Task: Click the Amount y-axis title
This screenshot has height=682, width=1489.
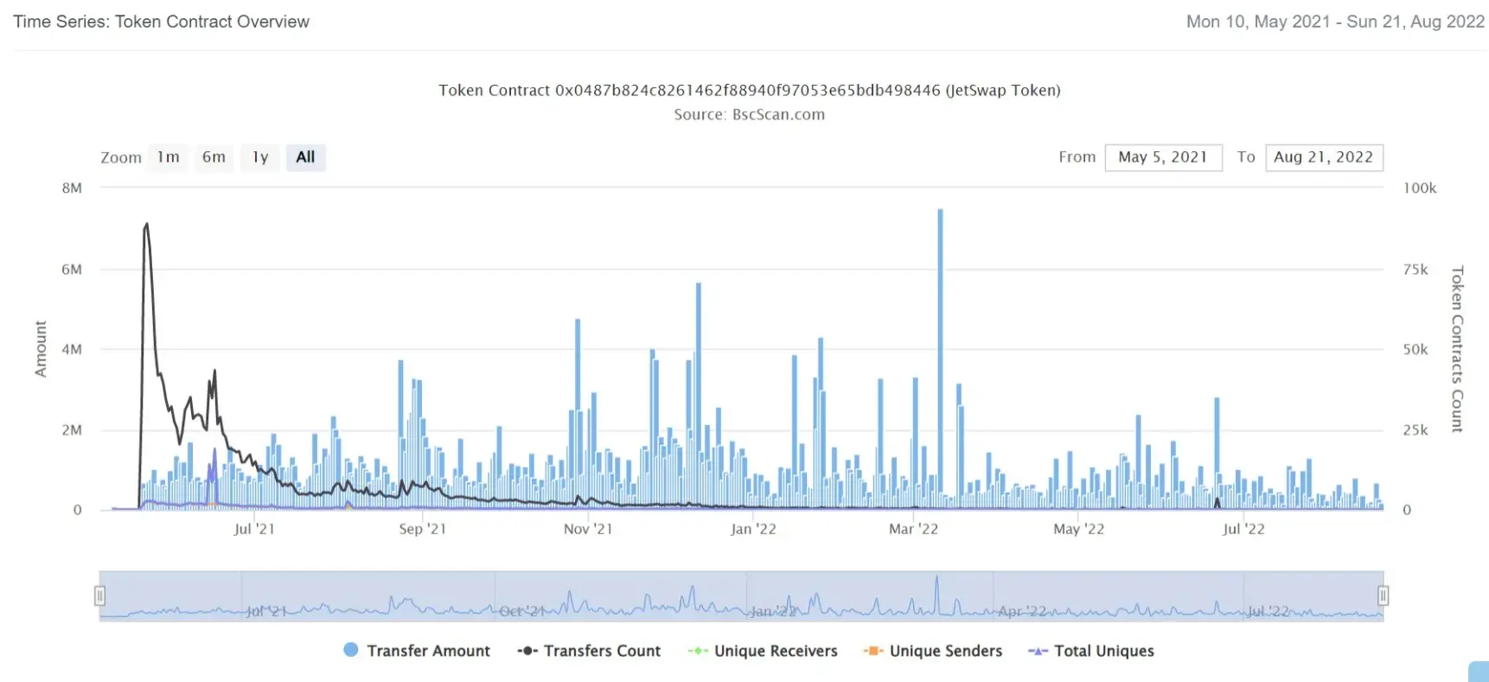Action: [41, 349]
